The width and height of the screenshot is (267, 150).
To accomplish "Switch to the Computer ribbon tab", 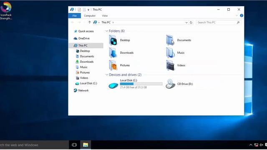I will point(90,16).
